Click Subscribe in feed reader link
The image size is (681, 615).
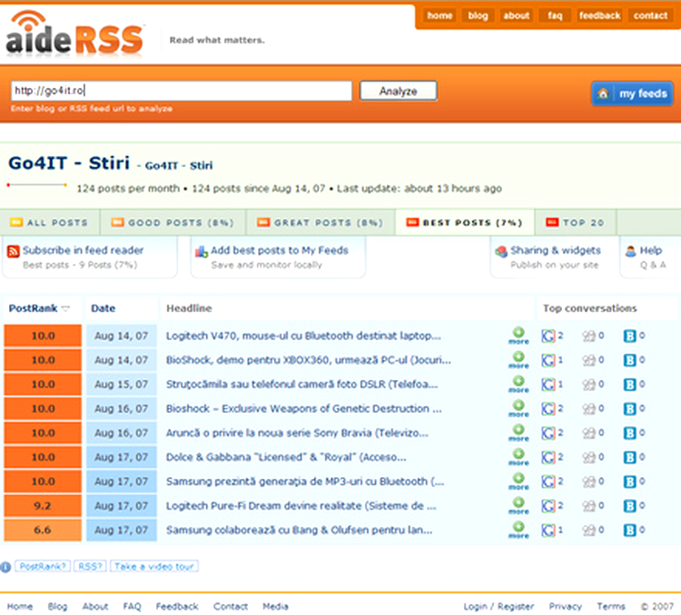pos(83,250)
